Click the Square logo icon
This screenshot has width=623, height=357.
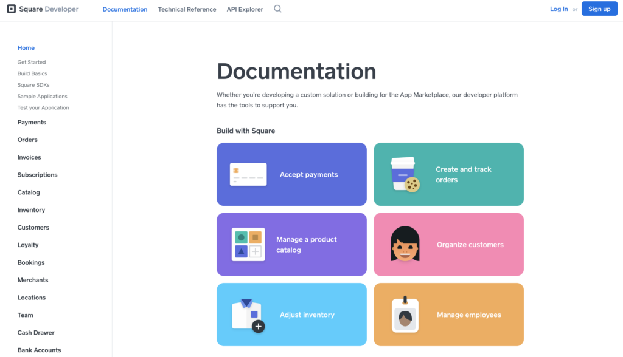(11, 8)
